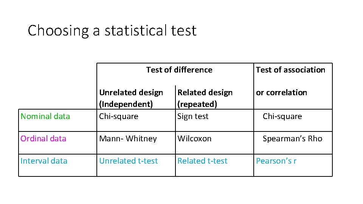
Task: Click the "Sign test" cell
Action: 193,116
